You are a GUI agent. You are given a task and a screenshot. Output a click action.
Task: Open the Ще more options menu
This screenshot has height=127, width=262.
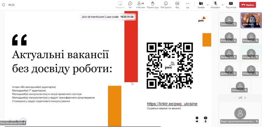[x=187, y=5]
